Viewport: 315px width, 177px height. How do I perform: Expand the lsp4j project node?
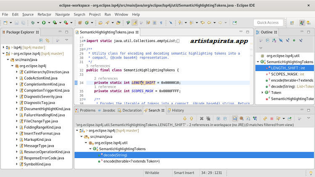(3, 48)
